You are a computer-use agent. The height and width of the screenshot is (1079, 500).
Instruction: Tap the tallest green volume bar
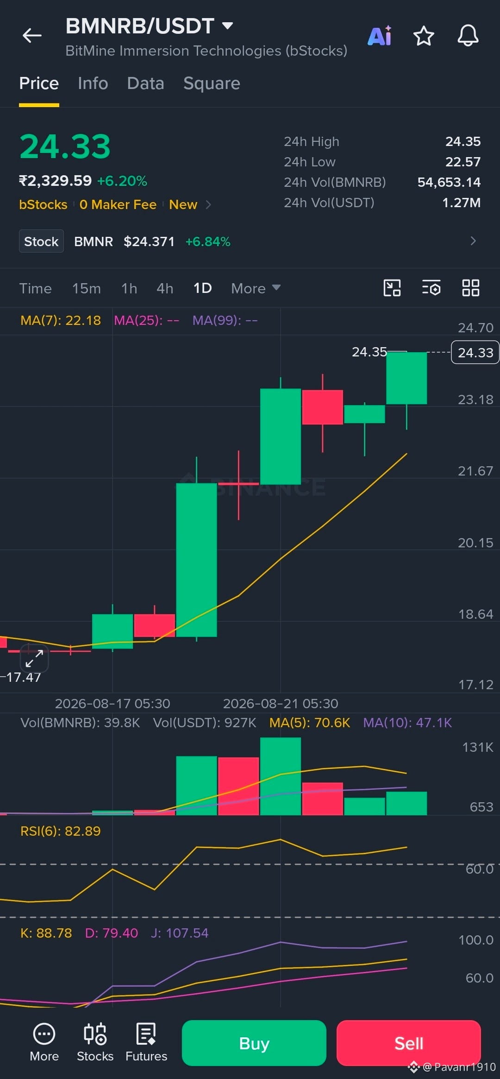click(x=281, y=776)
